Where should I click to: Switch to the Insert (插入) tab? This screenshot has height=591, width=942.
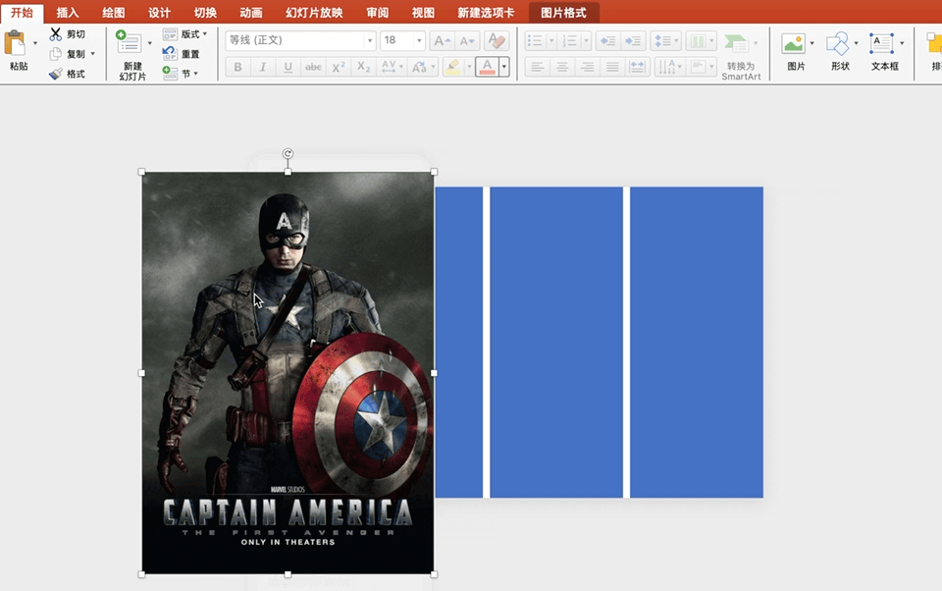pos(68,13)
